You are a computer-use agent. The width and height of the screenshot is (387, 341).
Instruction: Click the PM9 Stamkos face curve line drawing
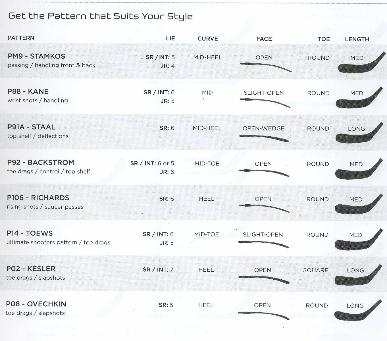click(266, 67)
